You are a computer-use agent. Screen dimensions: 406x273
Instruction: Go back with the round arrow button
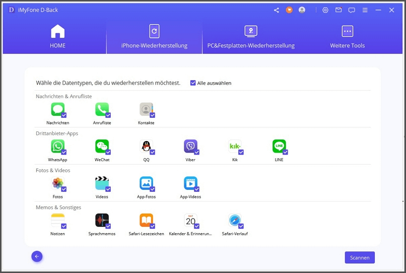coord(37,256)
